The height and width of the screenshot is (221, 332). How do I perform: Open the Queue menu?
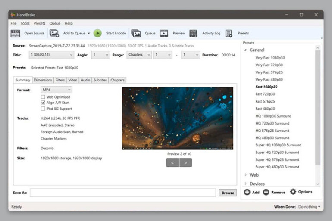[55, 23]
